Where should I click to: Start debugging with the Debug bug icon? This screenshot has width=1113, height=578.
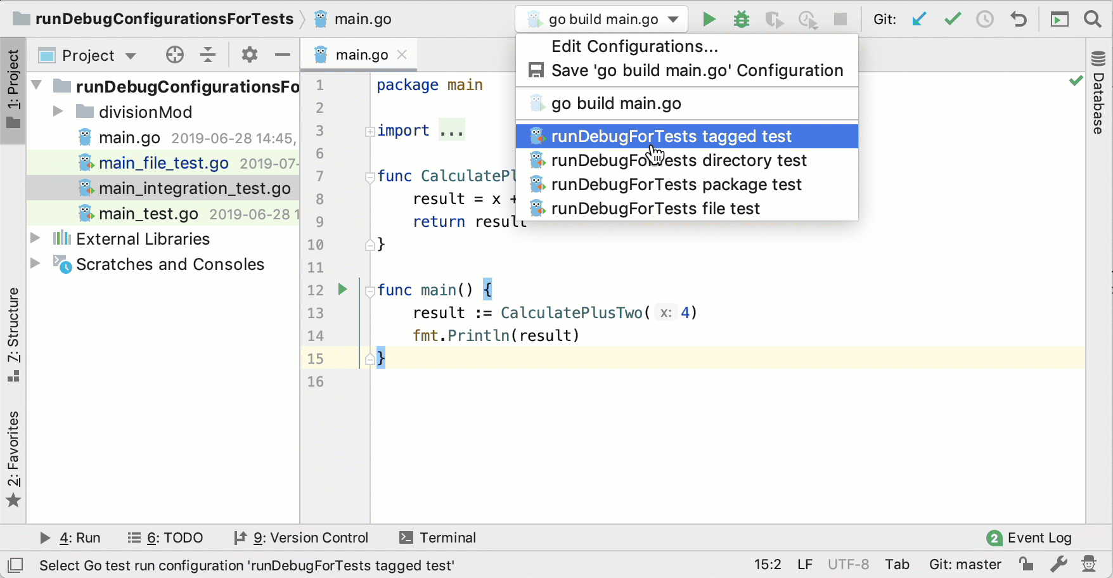[x=742, y=19]
